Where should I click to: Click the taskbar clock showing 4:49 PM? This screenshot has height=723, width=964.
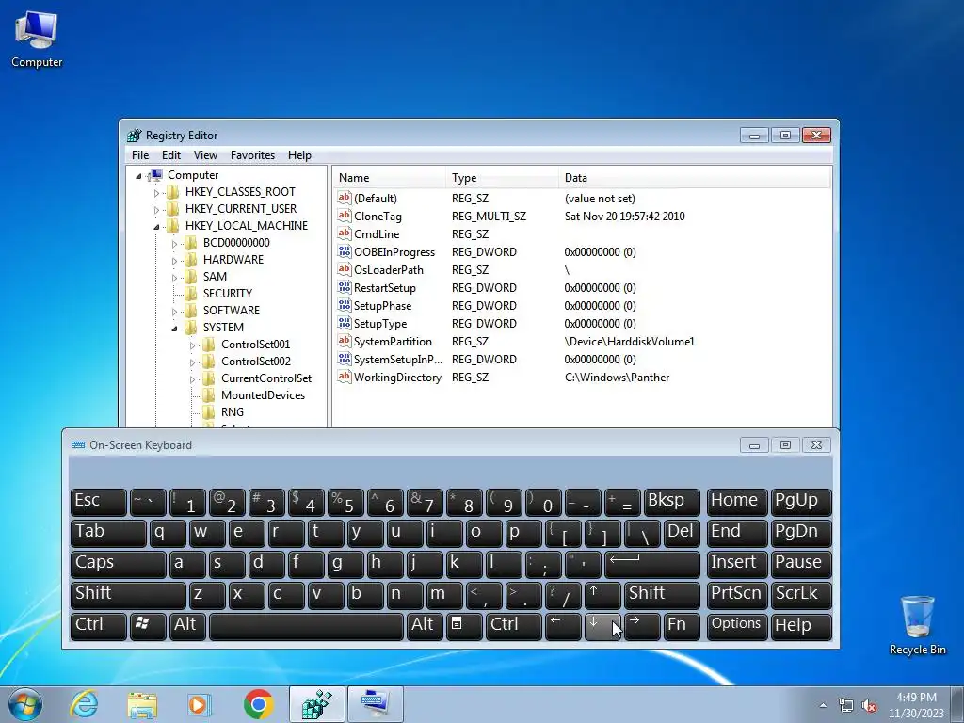pyautogui.click(x=916, y=705)
